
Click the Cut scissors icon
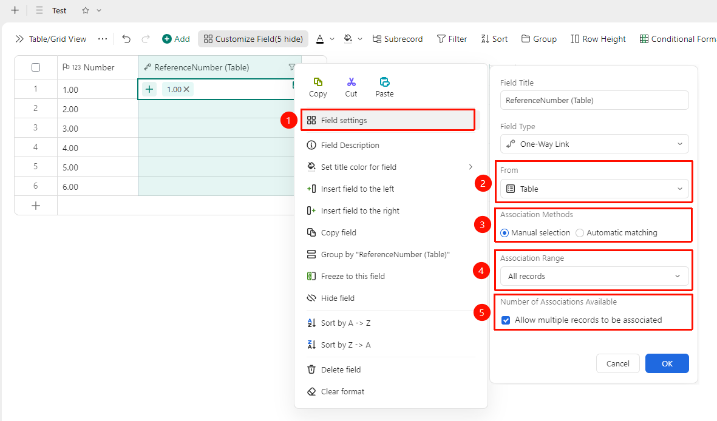(351, 82)
